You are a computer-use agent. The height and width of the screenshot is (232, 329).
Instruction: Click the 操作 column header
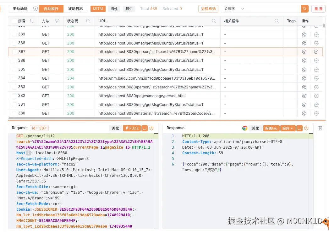[x=305, y=21]
